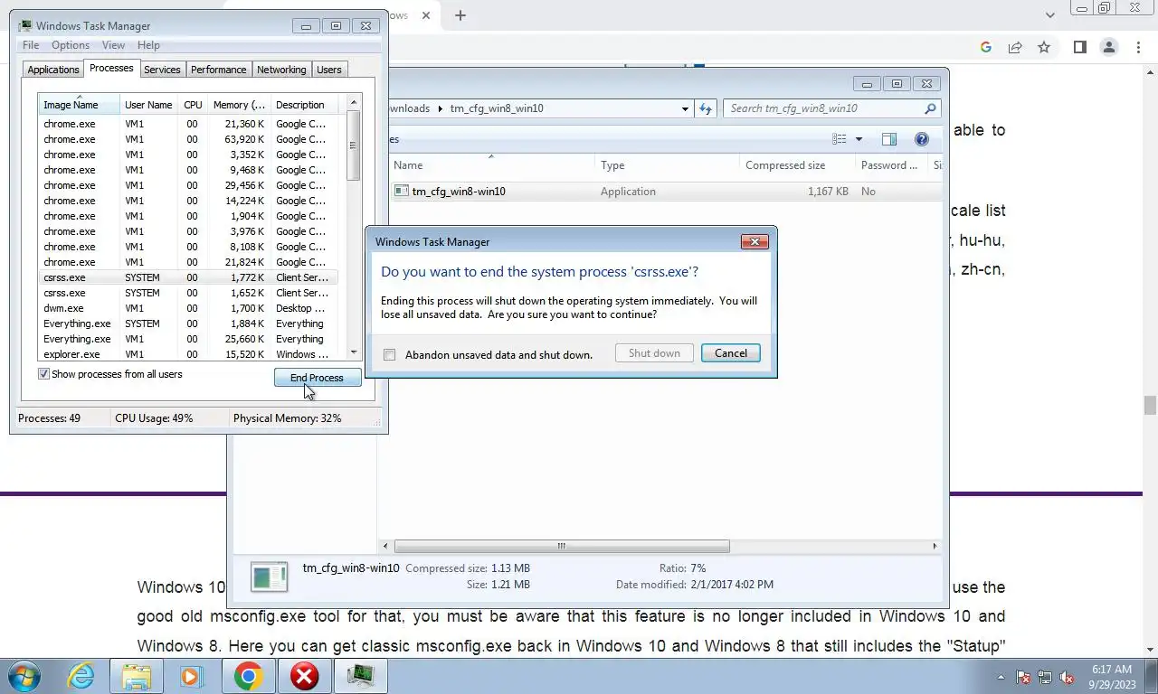Viewport: 1158px width, 694px height.
Task: Sort processes by CPU column
Action: pyautogui.click(x=193, y=105)
